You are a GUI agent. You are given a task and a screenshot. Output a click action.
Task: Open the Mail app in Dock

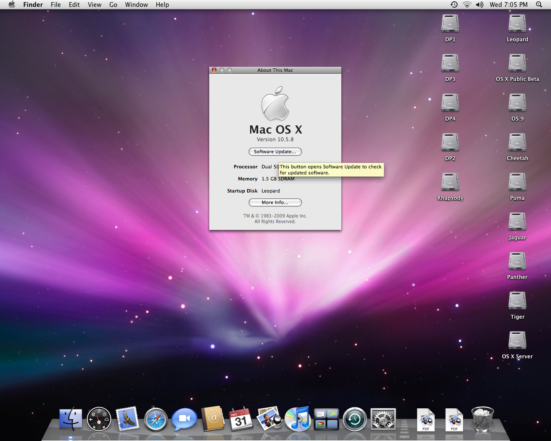[127, 419]
